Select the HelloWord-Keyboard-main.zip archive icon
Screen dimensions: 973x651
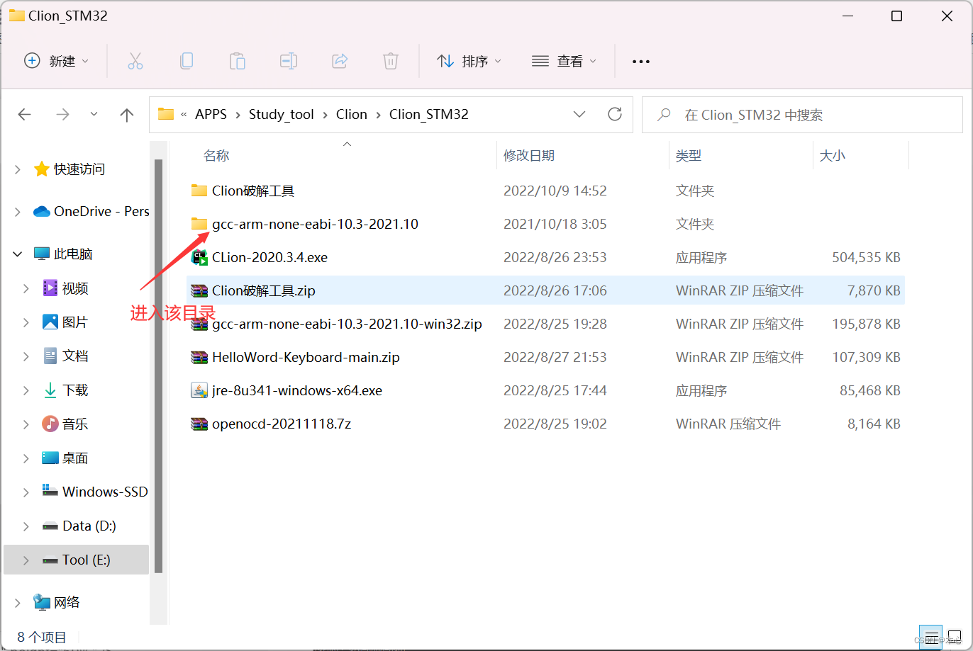pyautogui.click(x=199, y=357)
